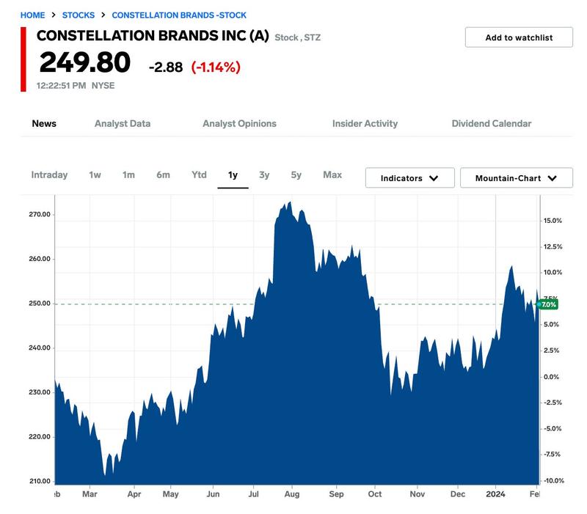The width and height of the screenshot is (587, 514).
Task: Open the Analyst Data tab
Action: pos(123,123)
